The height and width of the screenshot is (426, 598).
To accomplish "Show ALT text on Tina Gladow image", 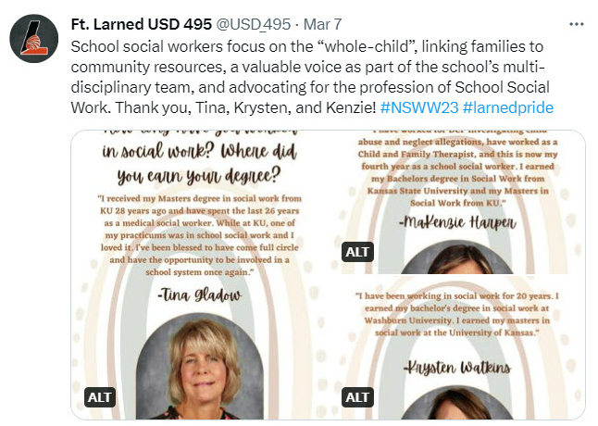I will click(x=100, y=397).
